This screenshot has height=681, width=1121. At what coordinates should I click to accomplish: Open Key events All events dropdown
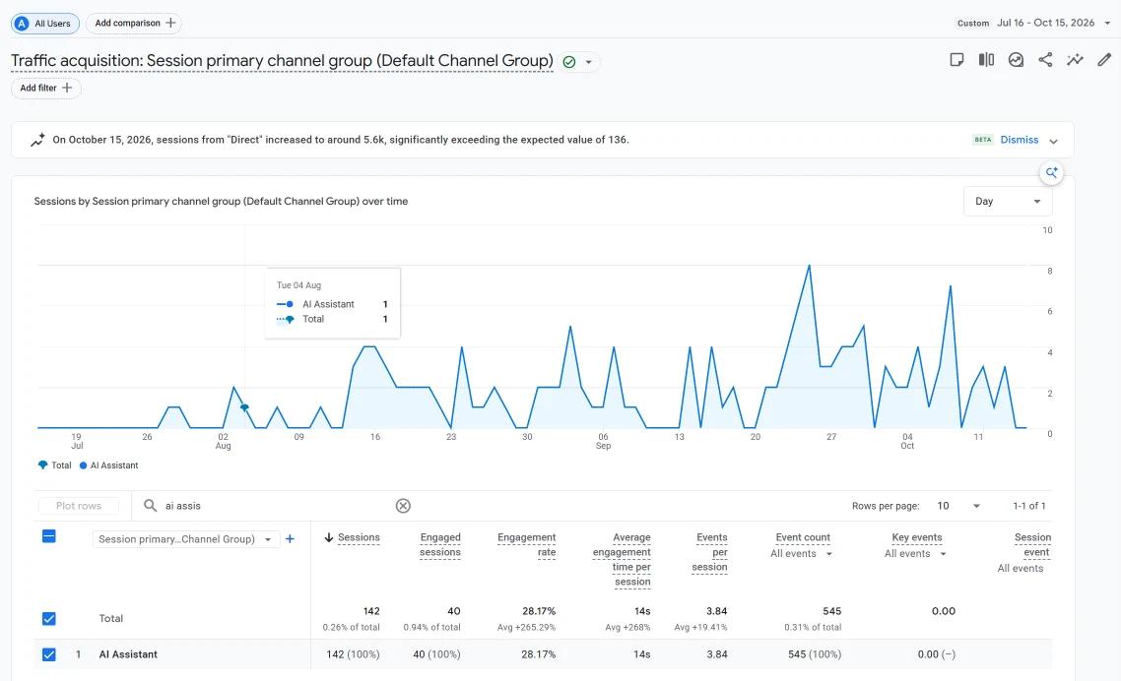[915, 554]
